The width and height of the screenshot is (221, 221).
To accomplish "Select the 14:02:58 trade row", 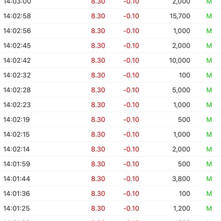I will [110, 16].
